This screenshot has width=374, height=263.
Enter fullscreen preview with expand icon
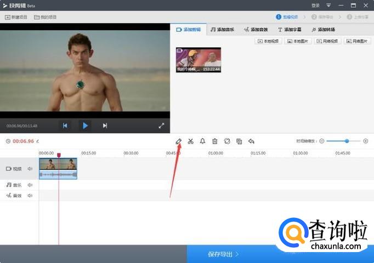[161, 125]
